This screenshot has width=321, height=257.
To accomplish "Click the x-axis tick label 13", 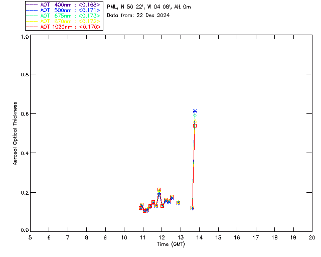I will click(x=181, y=238).
